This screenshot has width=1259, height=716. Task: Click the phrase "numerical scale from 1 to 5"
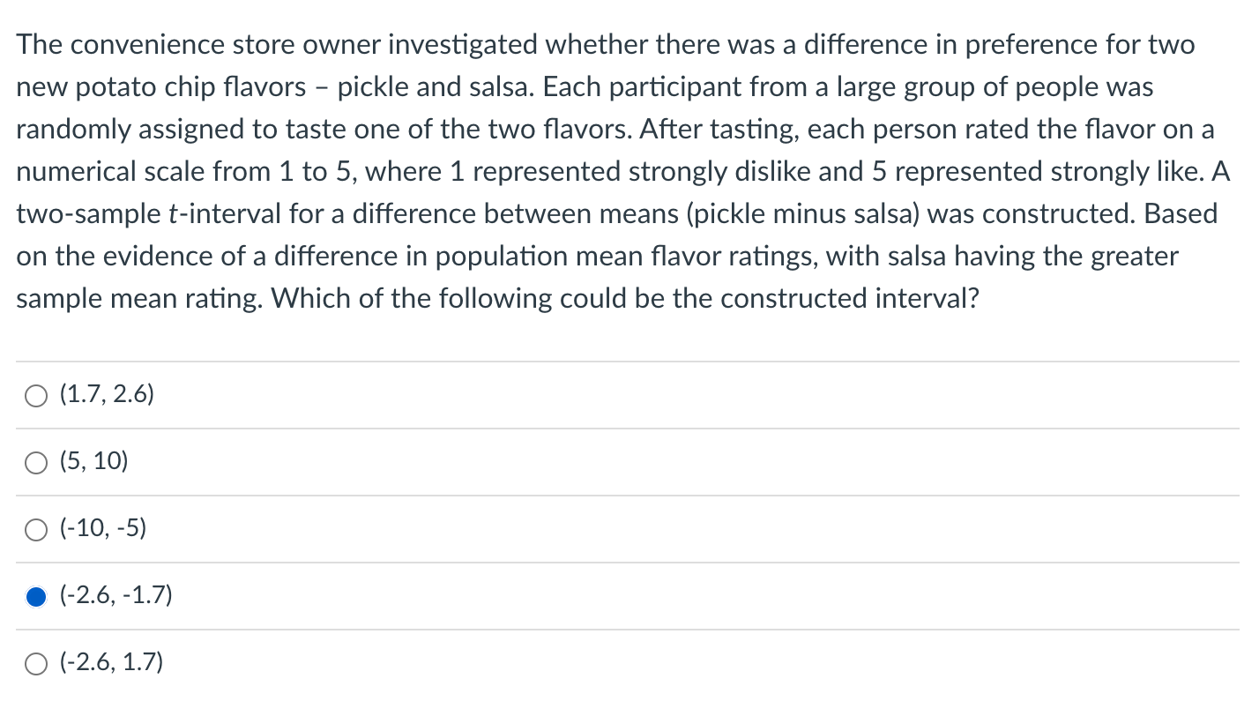(x=187, y=172)
